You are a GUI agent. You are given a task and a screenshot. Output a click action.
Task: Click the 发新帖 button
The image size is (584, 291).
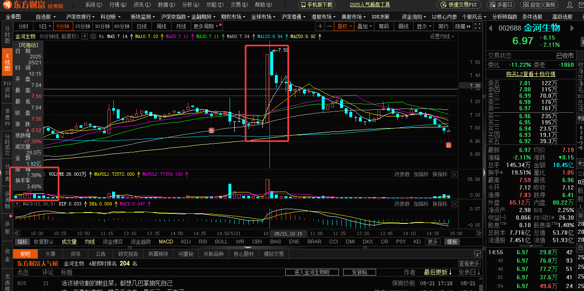[x=359, y=272]
